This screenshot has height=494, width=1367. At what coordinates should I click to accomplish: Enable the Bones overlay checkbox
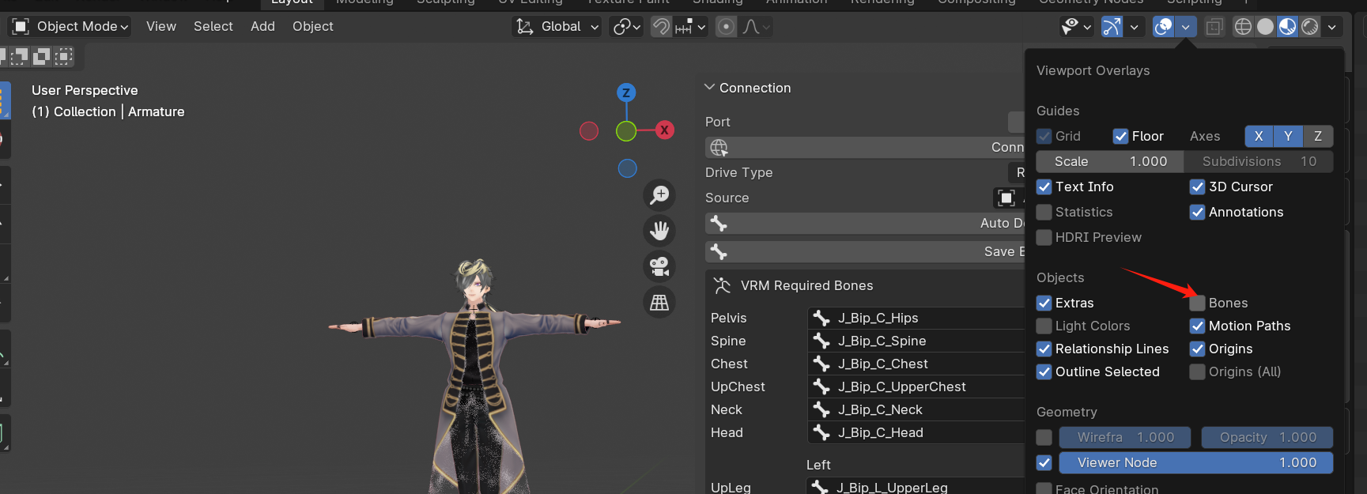(1198, 303)
